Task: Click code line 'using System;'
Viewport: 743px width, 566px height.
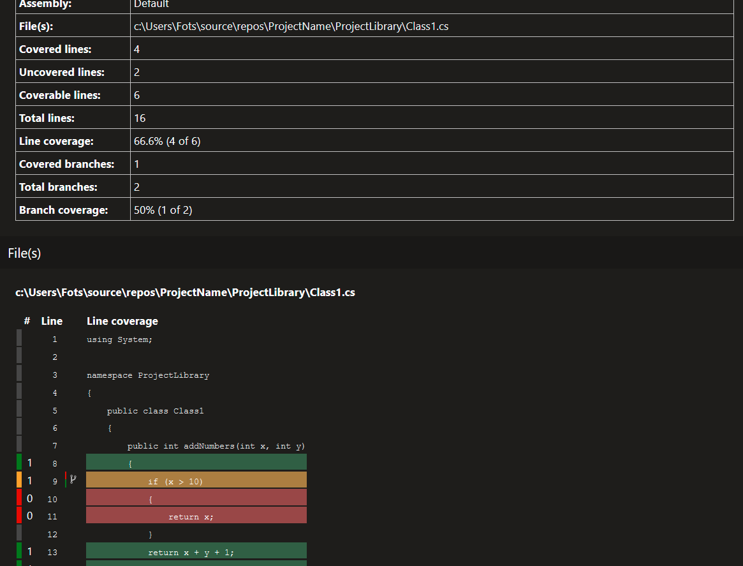Action: [x=119, y=339]
